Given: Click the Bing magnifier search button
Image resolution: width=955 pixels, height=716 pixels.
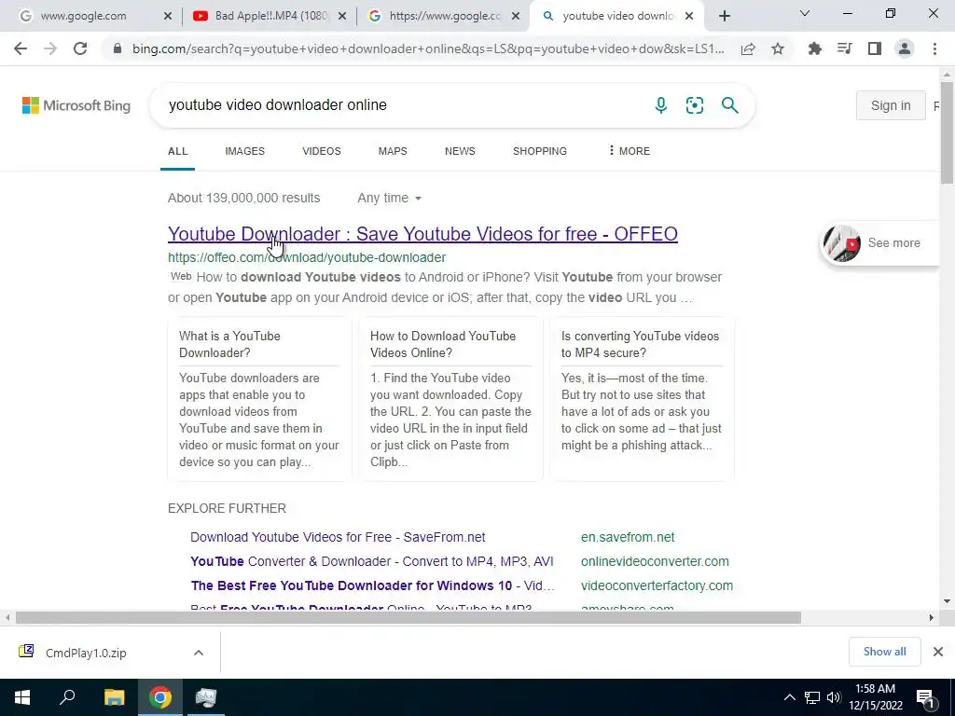Looking at the screenshot, I should point(729,105).
